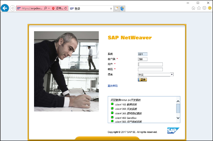Open browser tools gear icon
Viewport: 213px width, 141px height.
[x=204, y=8]
